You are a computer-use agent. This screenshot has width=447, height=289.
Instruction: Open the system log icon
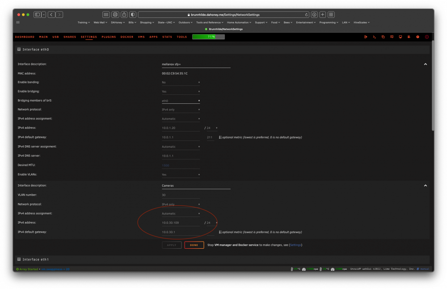(x=409, y=37)
